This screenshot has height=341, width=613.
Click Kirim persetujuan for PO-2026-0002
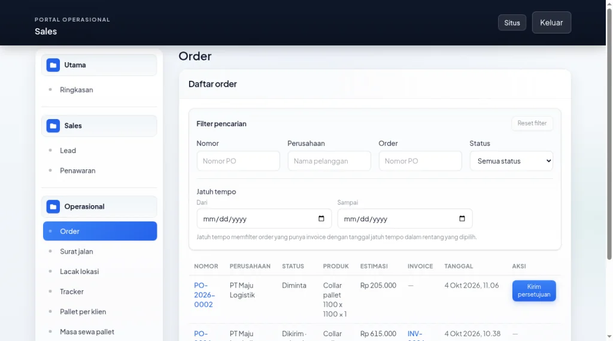(x=534, y=291)
